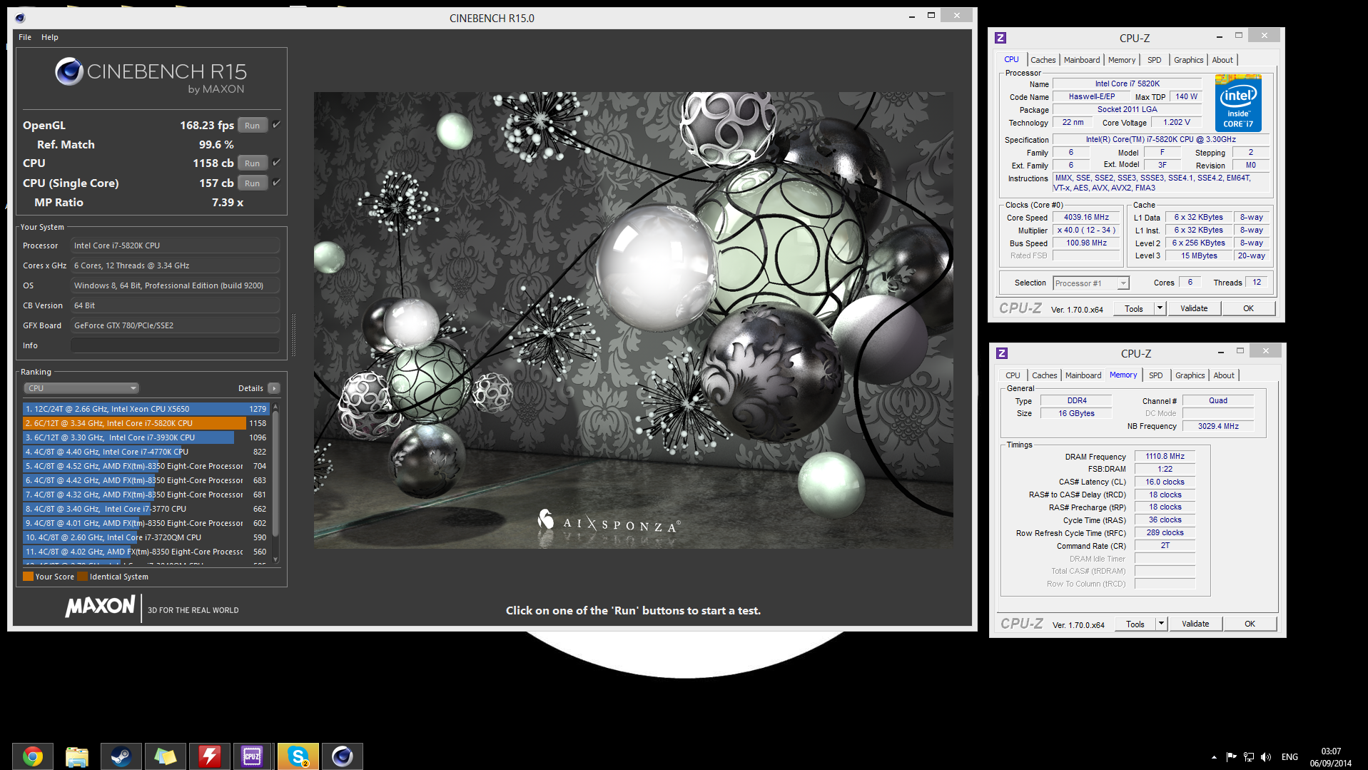Run the CPU Single Core benchmark
This screenshot has width=1368, height=770.
253,183
